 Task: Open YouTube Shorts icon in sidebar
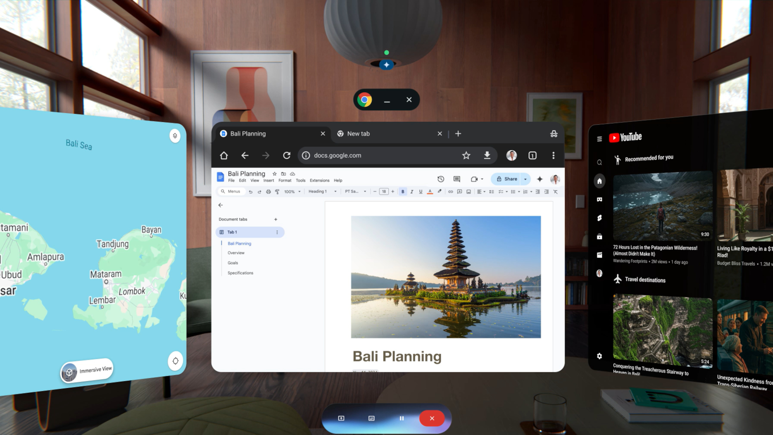[x=599, y=218]
